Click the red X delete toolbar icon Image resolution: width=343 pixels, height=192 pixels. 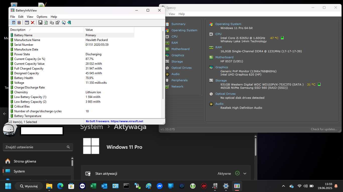[x=33, y=22]
